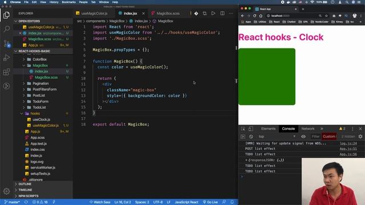Open the macOS Window menu
Viewport: 365px width, 205px height.
point(104,2)
